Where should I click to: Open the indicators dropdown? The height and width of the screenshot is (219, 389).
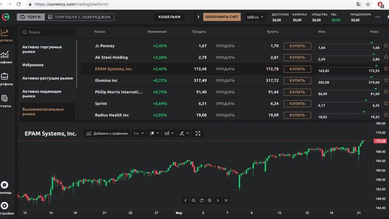coord(169,133)
